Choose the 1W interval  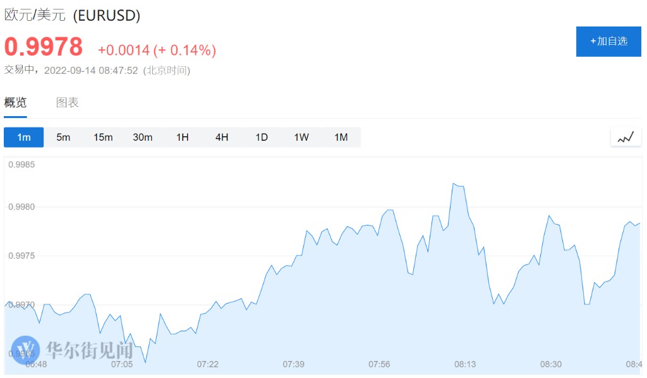pyautogui.click(x=301, y=137)
